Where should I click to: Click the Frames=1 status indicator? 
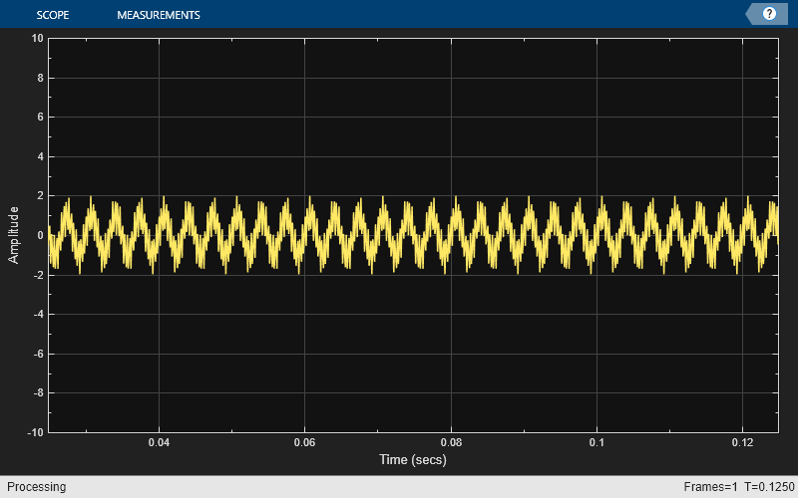(710, 487)
